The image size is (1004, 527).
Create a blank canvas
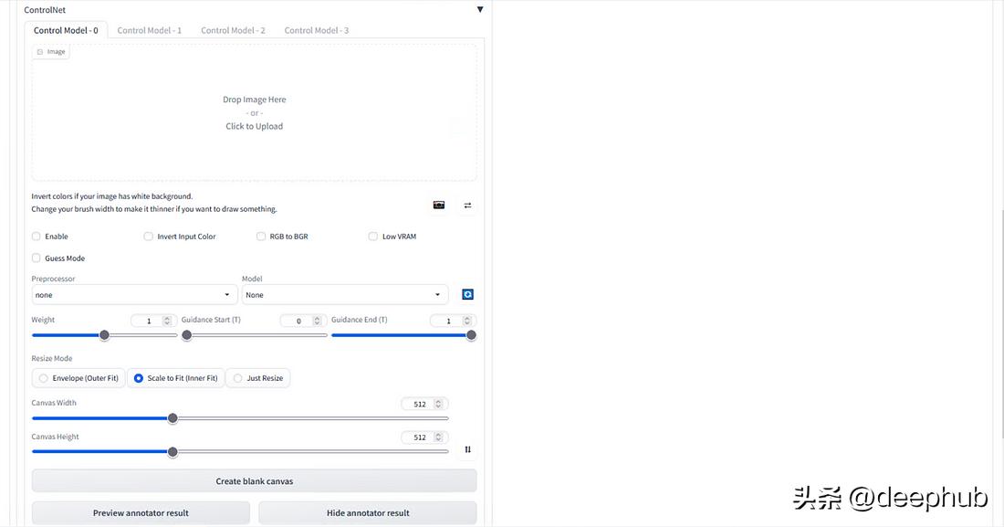[254, 480]
